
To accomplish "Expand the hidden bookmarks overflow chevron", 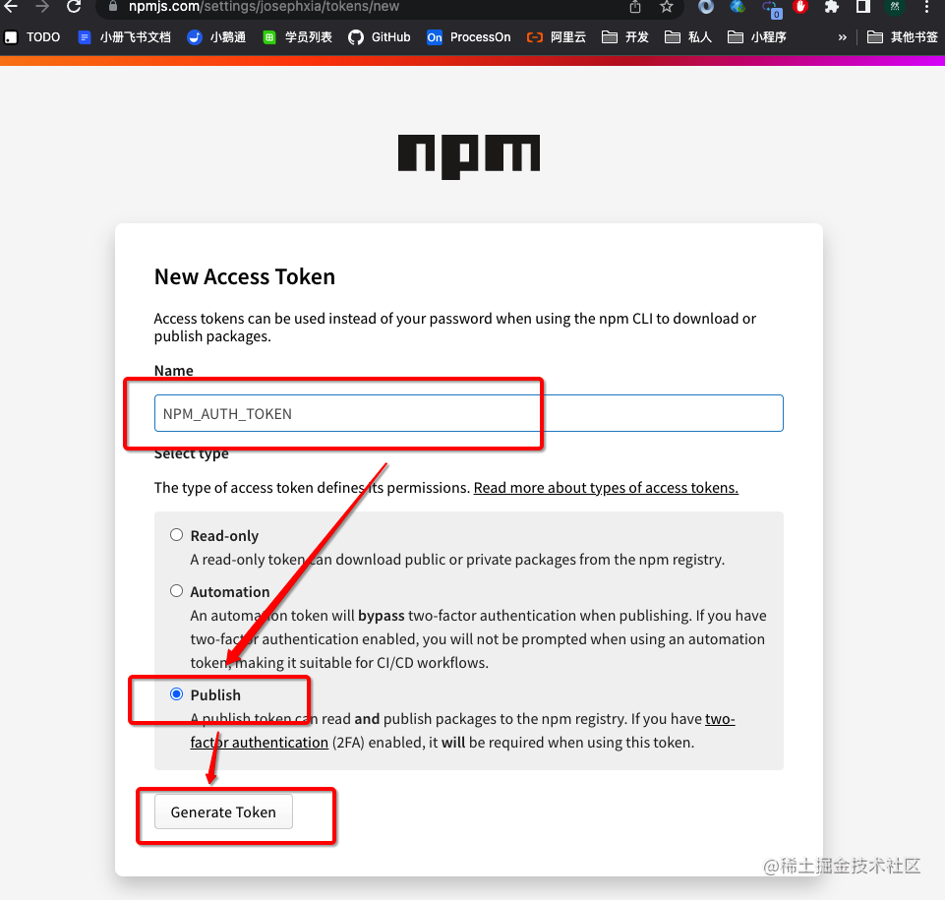I will [x=842, y=37].
